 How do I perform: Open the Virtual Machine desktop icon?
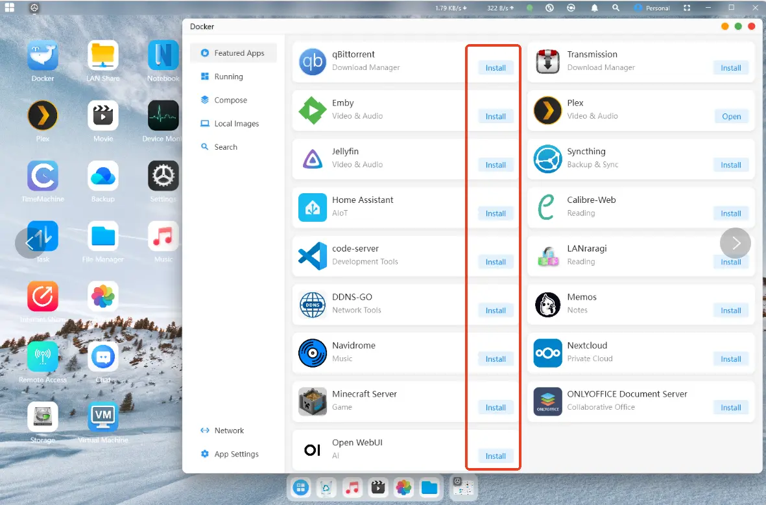pyautogui.click(x=103, y=417)
